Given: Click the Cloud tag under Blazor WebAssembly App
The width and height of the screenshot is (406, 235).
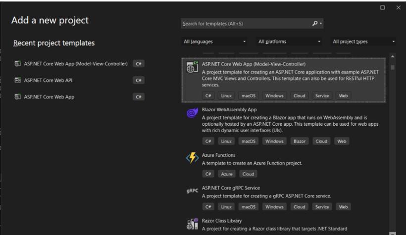Looking at the screenshot, I should coord(321,141).
